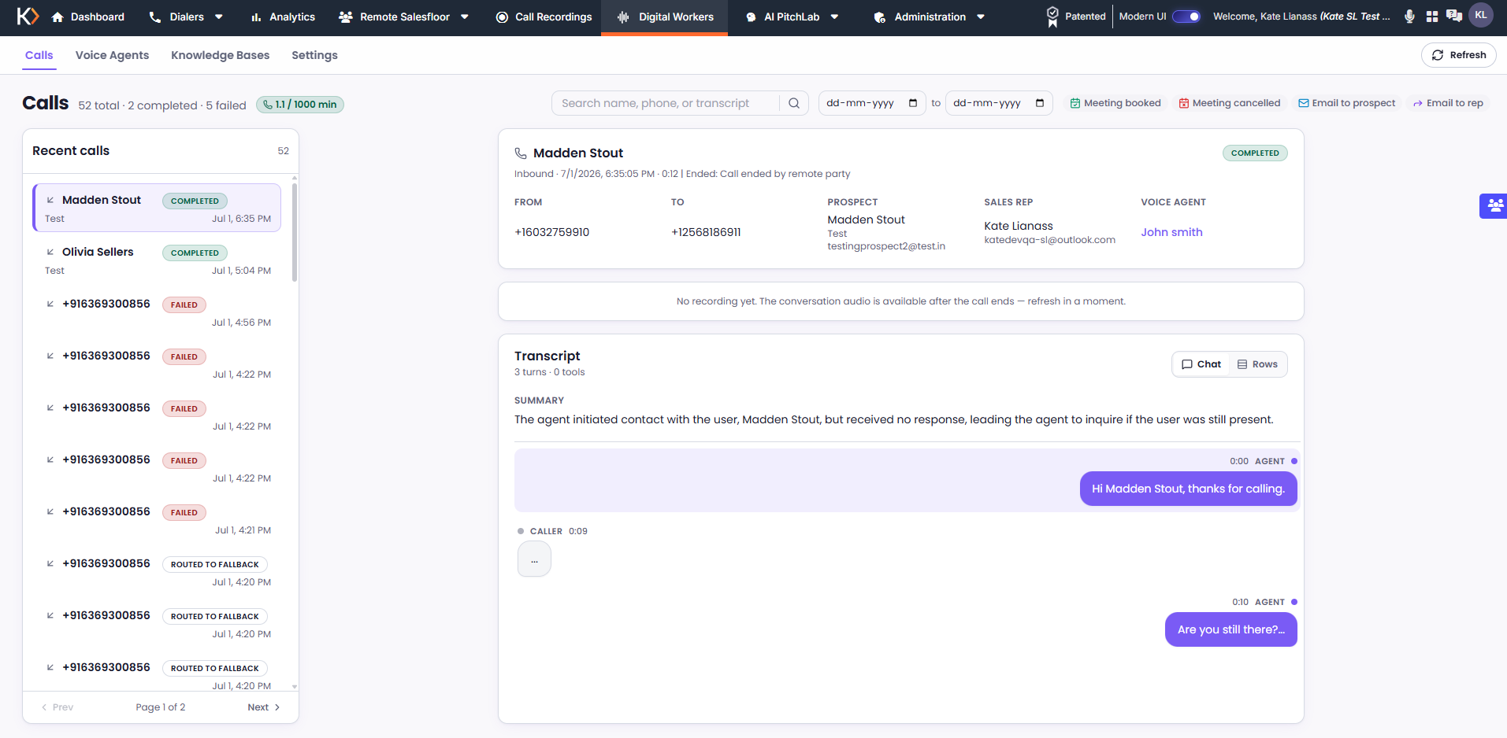Image resolution: width=1507 pixels, height=738 pixels.
Task: Click the +16032759910 from number
Action: [551, 232]
